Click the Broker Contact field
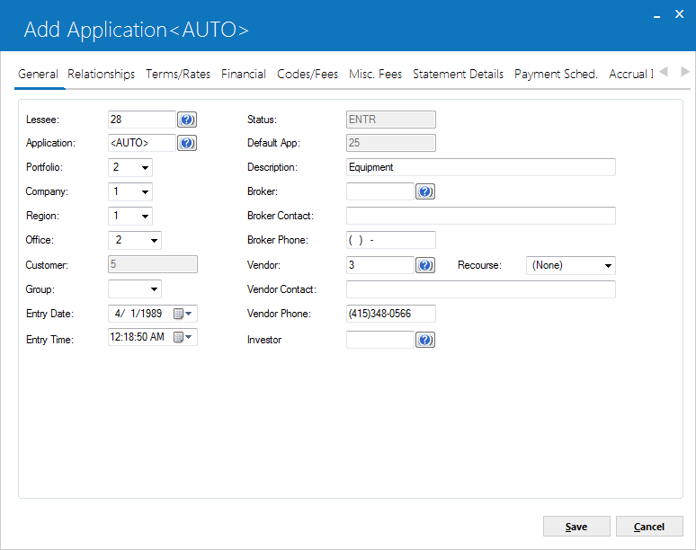The height and width of the screenshot is (550, 696). tap(481, 216)
